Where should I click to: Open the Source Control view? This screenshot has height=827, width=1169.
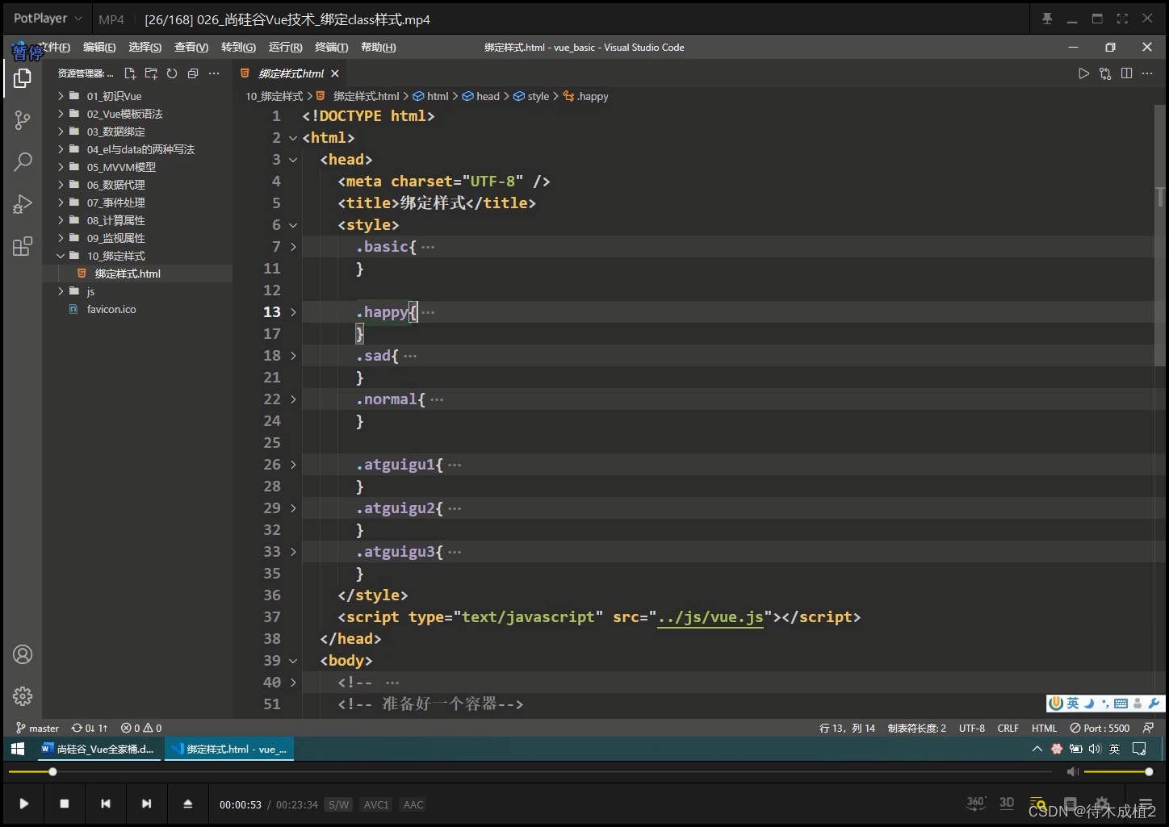point(23,121)
